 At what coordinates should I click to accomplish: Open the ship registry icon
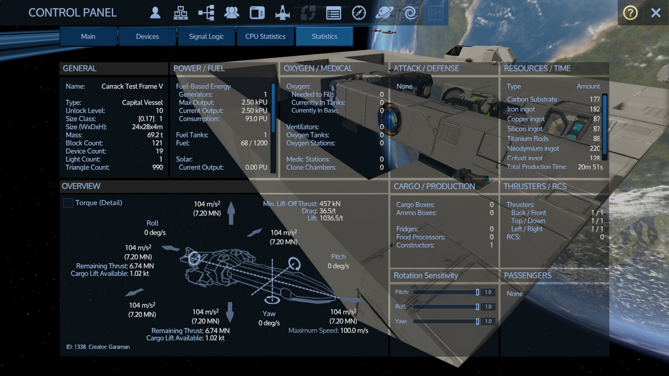coord(282,13)
